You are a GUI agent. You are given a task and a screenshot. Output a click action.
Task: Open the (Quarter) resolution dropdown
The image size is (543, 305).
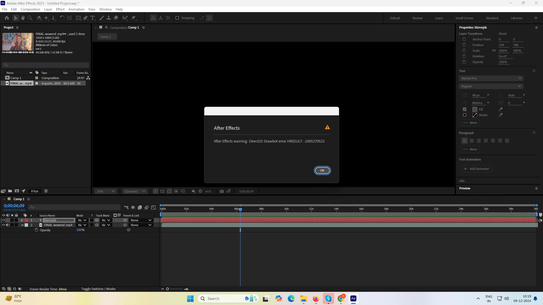click(135, 191)
